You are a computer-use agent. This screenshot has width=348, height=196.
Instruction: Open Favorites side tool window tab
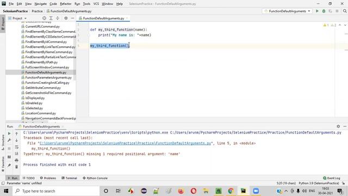(3, 164)
